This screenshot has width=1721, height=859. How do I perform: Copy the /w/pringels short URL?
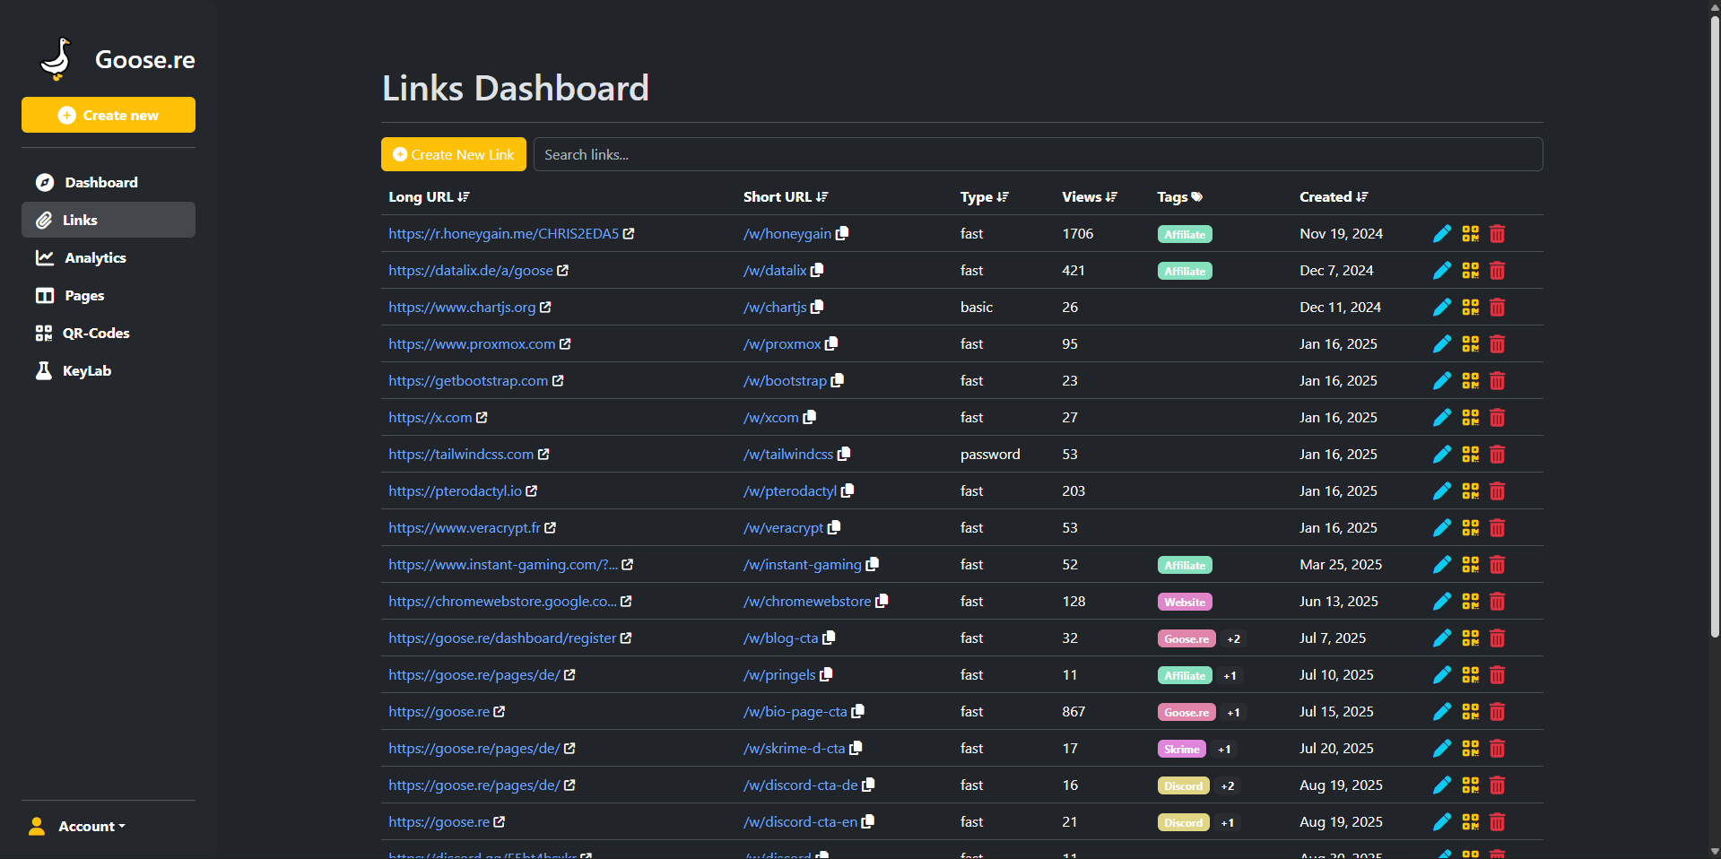pyautogui.click(x=826, y=674)
